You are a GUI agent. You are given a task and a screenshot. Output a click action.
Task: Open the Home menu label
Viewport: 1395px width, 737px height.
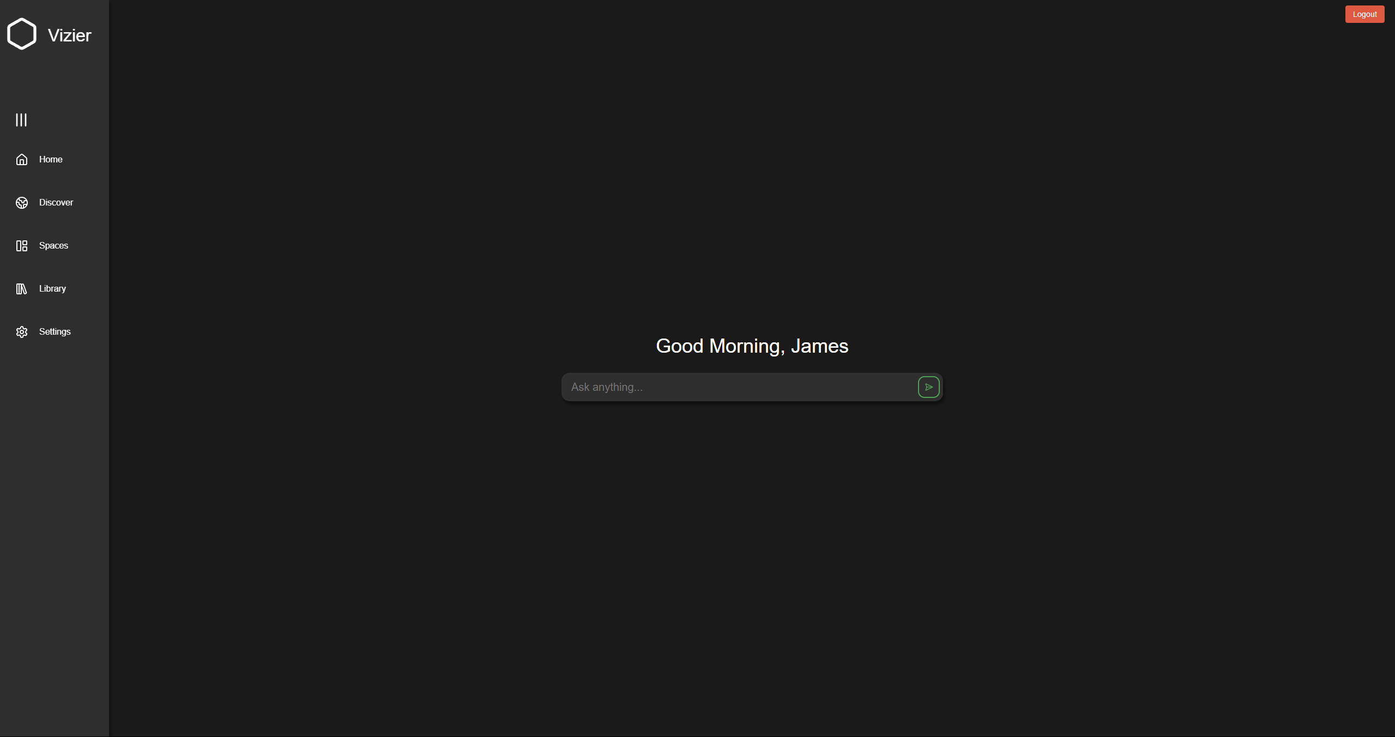pyautogui.click(x=51, y=159)
